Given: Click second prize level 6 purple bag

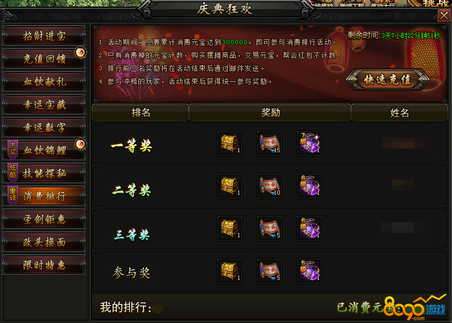Looking at the screenshot, I should click(309, 186).
